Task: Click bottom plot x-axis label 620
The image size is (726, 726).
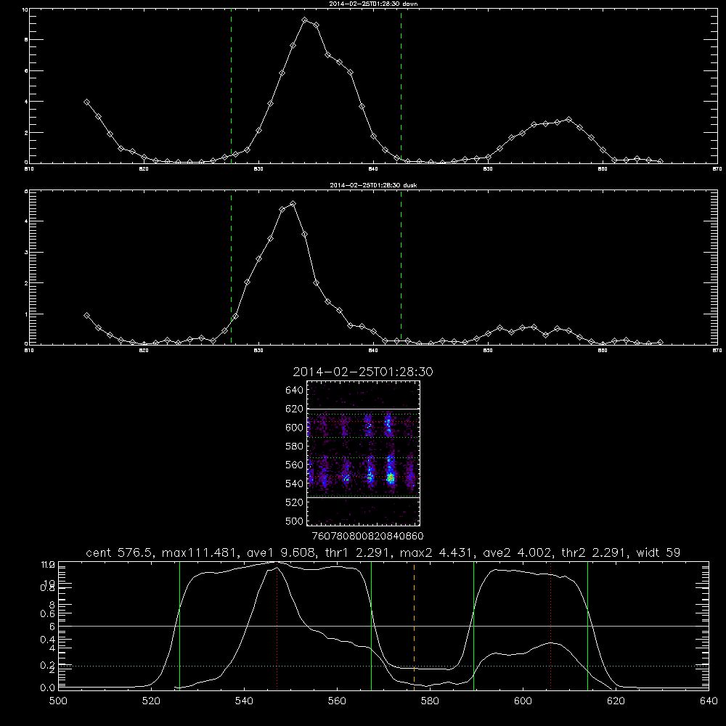Action: (616, 701)
